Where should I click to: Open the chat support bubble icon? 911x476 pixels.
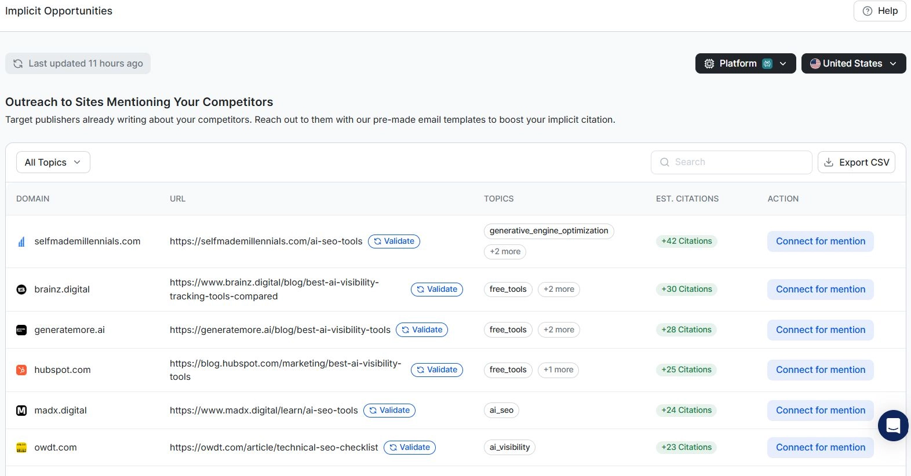[893, 426]
